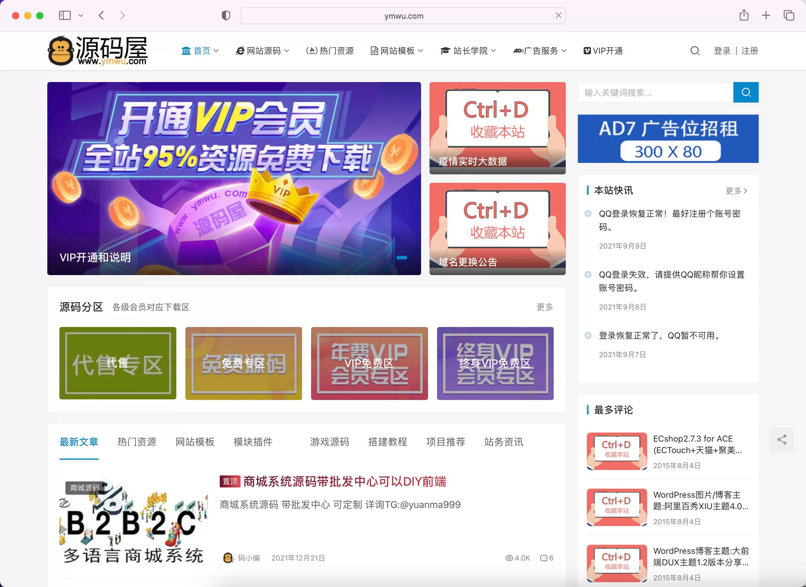Screen dimensions: 806x587
Task: Open WordPress博客主题:大前端DUX article
Action: coord(701,557)
